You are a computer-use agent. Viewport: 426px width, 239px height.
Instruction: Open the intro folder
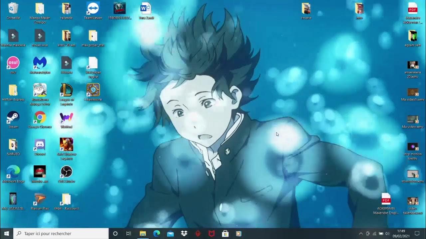(x=359, y=11)
